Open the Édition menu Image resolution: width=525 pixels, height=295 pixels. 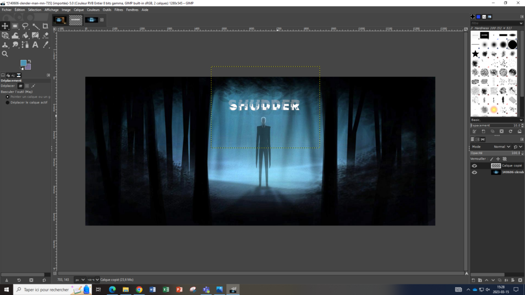(20, 10)
